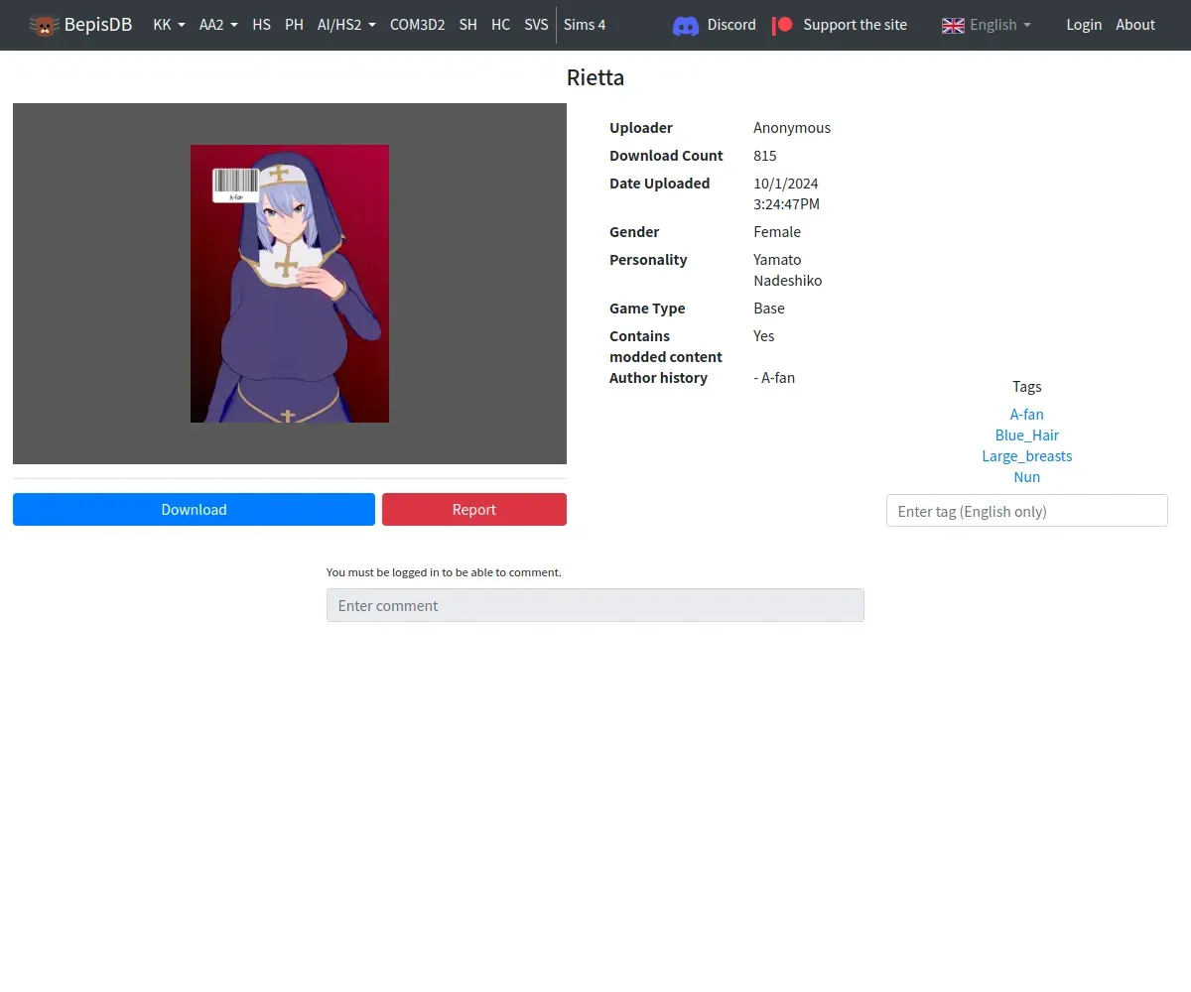Open the KK dropdown menu
The width and height of the screenshot is (1191, 992).
(x=170, y=25)
